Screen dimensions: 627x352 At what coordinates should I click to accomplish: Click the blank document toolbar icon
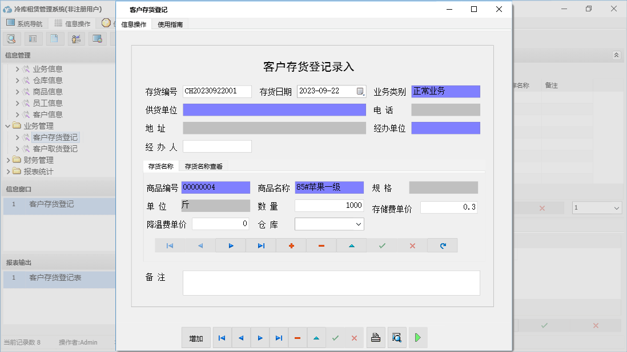[x=53, y=38]
